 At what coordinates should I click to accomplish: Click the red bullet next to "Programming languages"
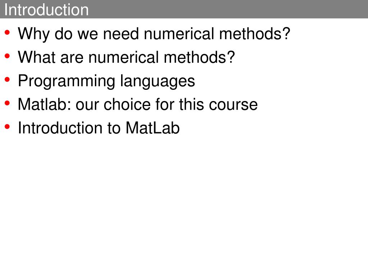pos(7,79)
